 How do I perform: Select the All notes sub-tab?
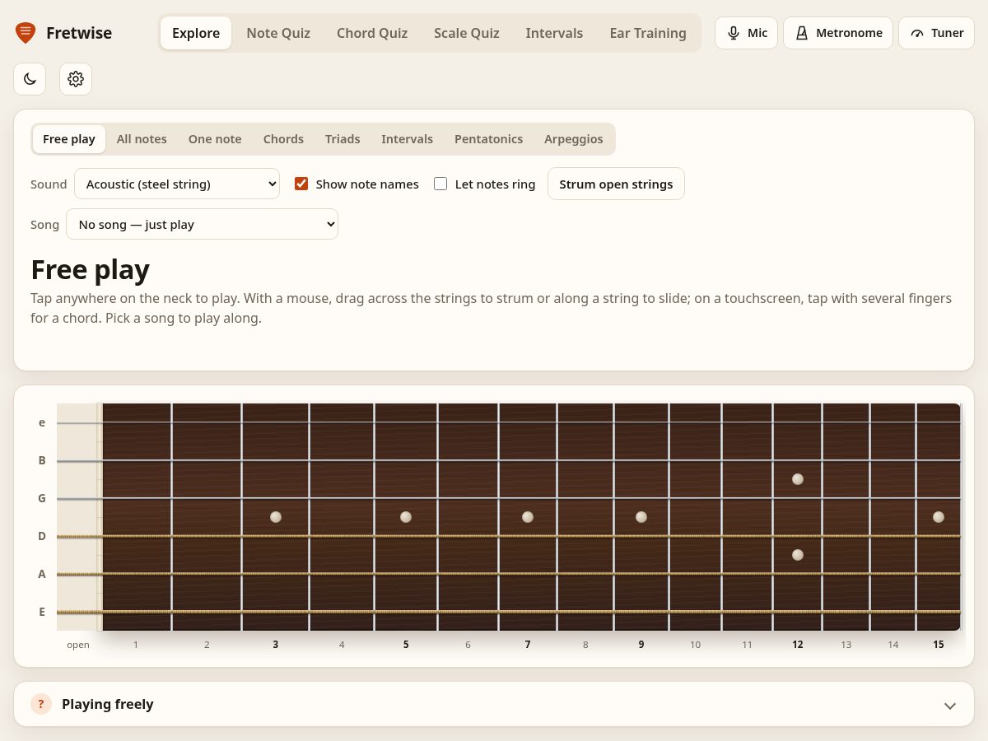click(x=142, y=139)
